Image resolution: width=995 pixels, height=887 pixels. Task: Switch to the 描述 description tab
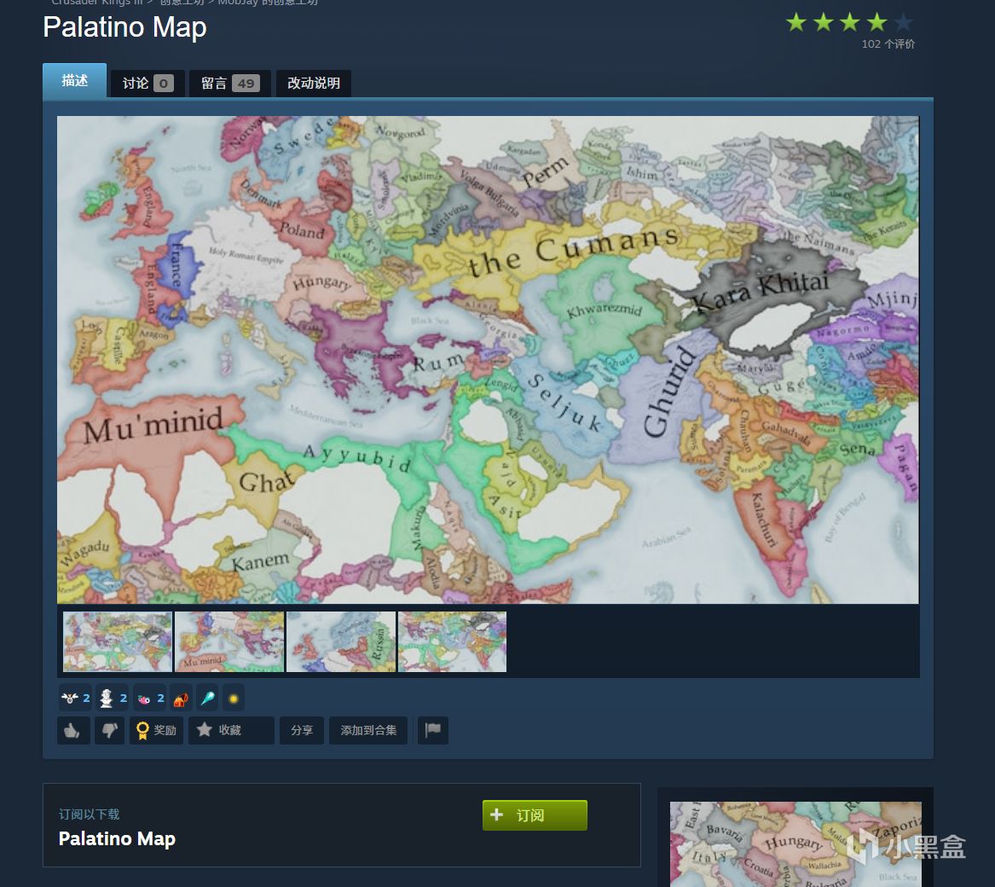[x=74, y=81]
